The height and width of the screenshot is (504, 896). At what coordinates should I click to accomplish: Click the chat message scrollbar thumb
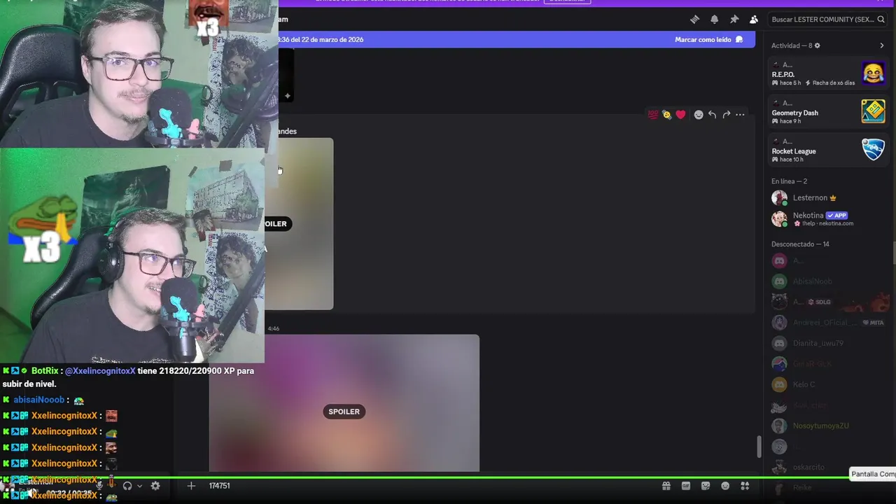pyautogui.click(x=759, y=447)
